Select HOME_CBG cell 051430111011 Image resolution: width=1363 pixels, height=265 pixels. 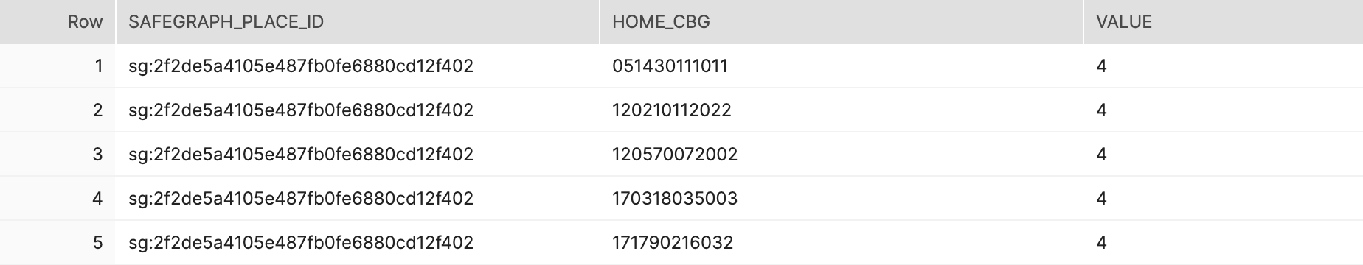[x=842, y=66]
